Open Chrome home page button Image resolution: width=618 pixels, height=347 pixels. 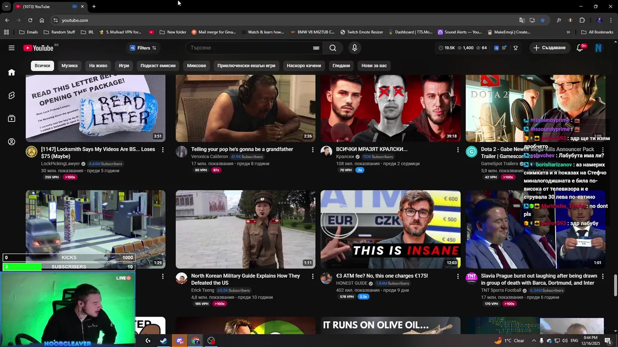pos(42,20)
